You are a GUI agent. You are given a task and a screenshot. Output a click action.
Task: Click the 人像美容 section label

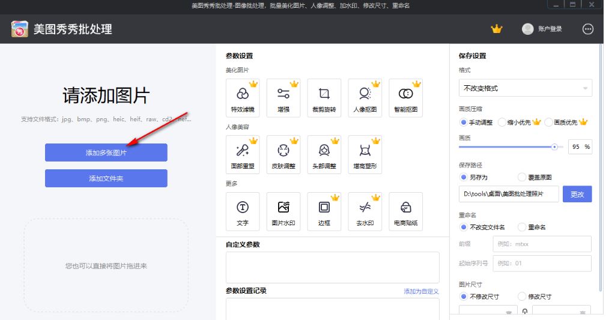pyautogui.click(x=237, y=127)
